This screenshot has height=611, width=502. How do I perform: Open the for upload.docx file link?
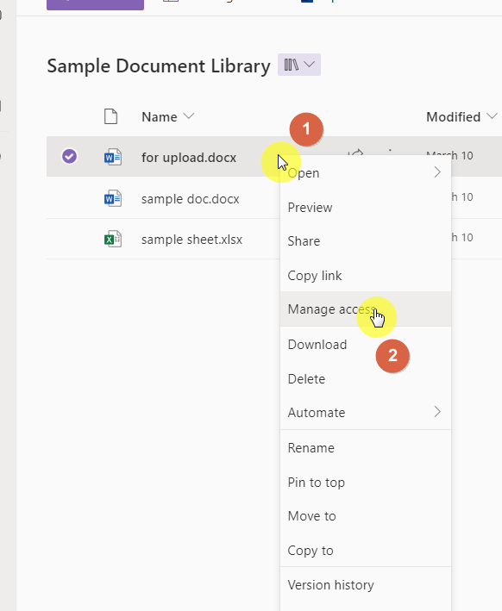pyautogui.click(x=189, y=158)
